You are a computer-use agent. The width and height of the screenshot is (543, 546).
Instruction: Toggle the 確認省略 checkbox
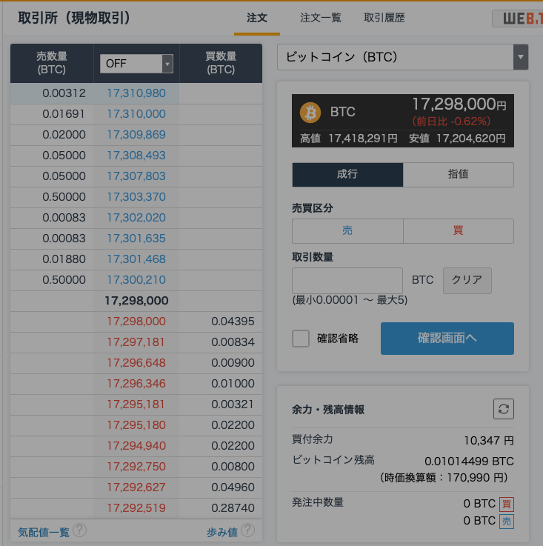click(x=301, y=339)
